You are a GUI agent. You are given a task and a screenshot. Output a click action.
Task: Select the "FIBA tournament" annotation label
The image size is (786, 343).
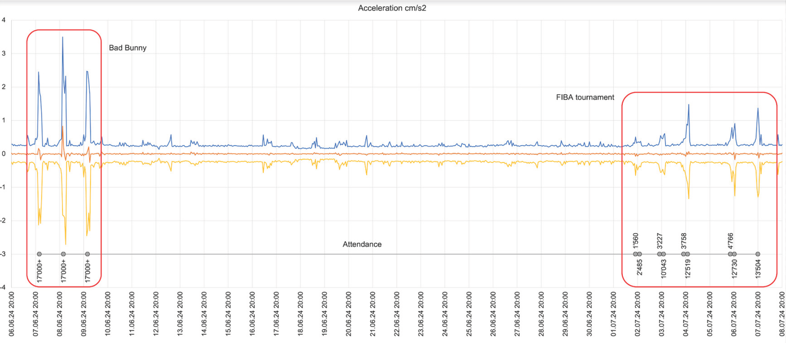585,97
